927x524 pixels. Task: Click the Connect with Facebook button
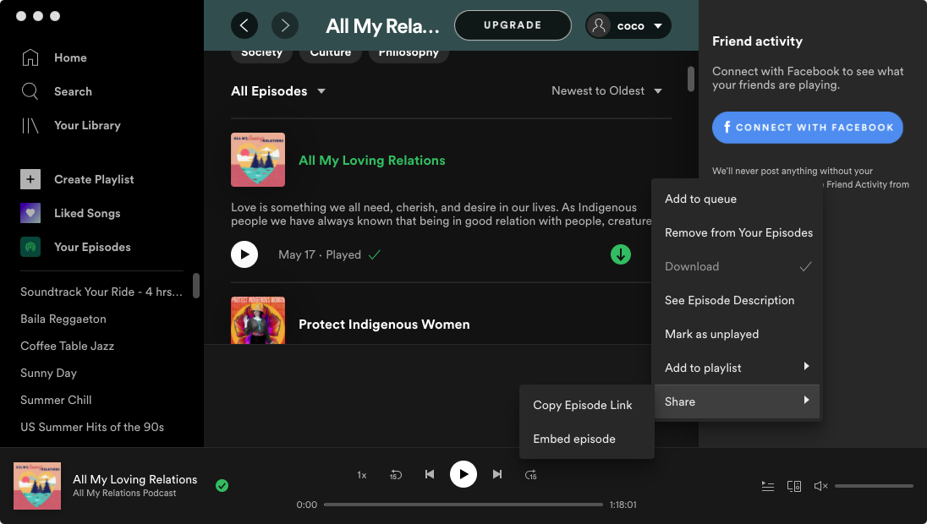click(x=807, y=128)
